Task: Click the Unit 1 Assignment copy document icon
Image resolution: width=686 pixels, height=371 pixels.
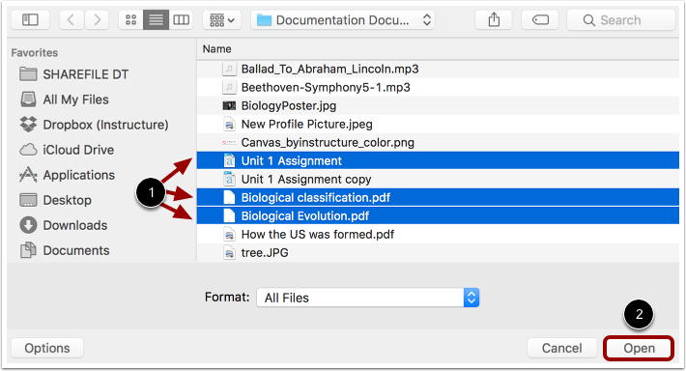Action: coord(229,179)
